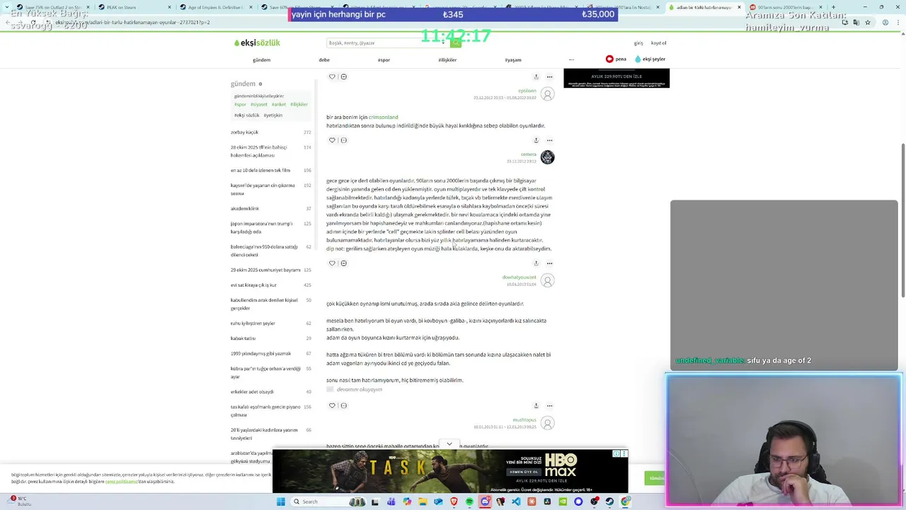Select the #yaşam channel in top navigation

point(513,59)
